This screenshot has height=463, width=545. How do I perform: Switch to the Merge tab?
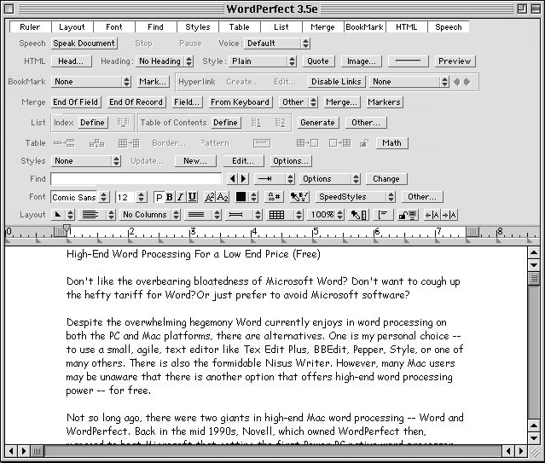(322, 27)
